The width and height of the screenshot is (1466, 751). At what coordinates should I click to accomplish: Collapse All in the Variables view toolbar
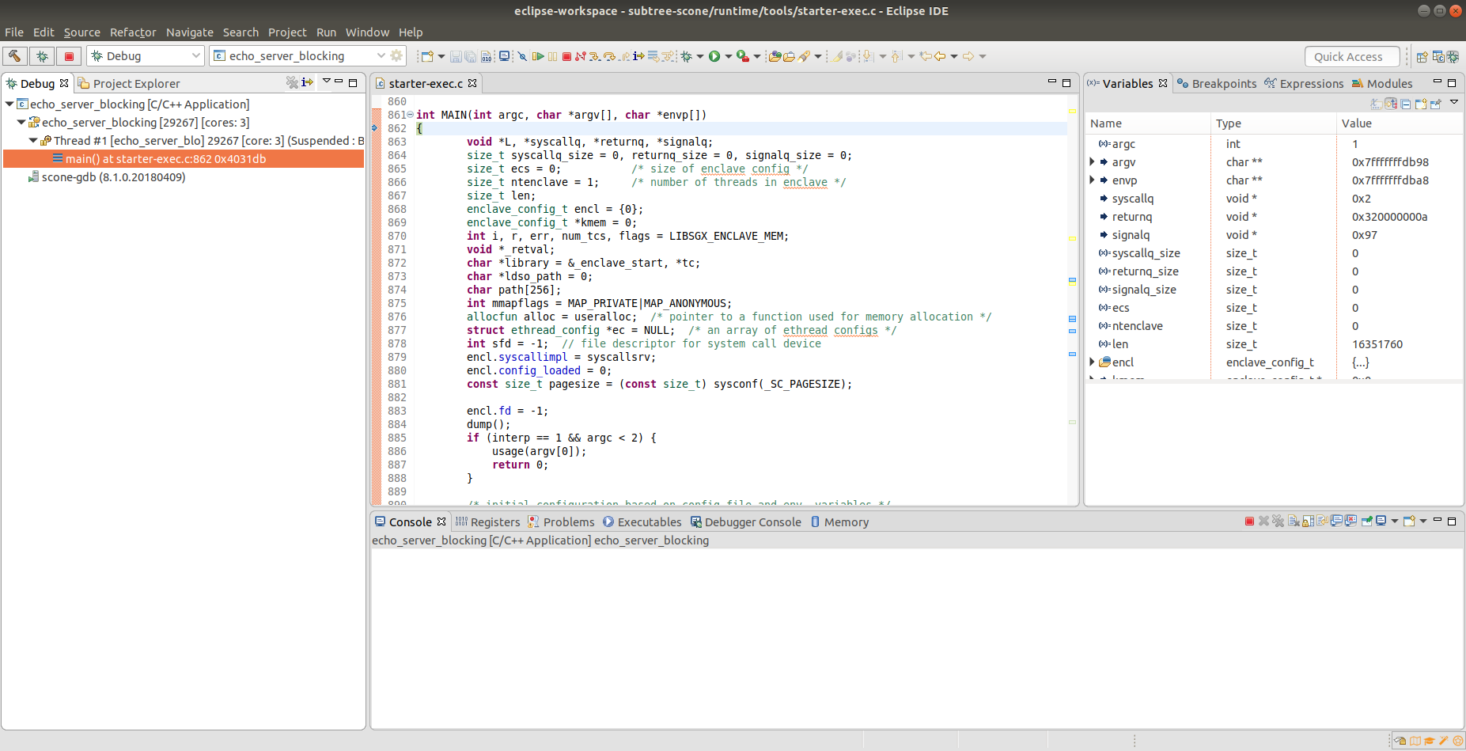point(1406,104)
